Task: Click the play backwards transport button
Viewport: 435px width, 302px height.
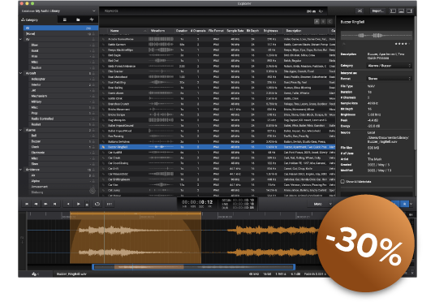Action: [68, 204]
